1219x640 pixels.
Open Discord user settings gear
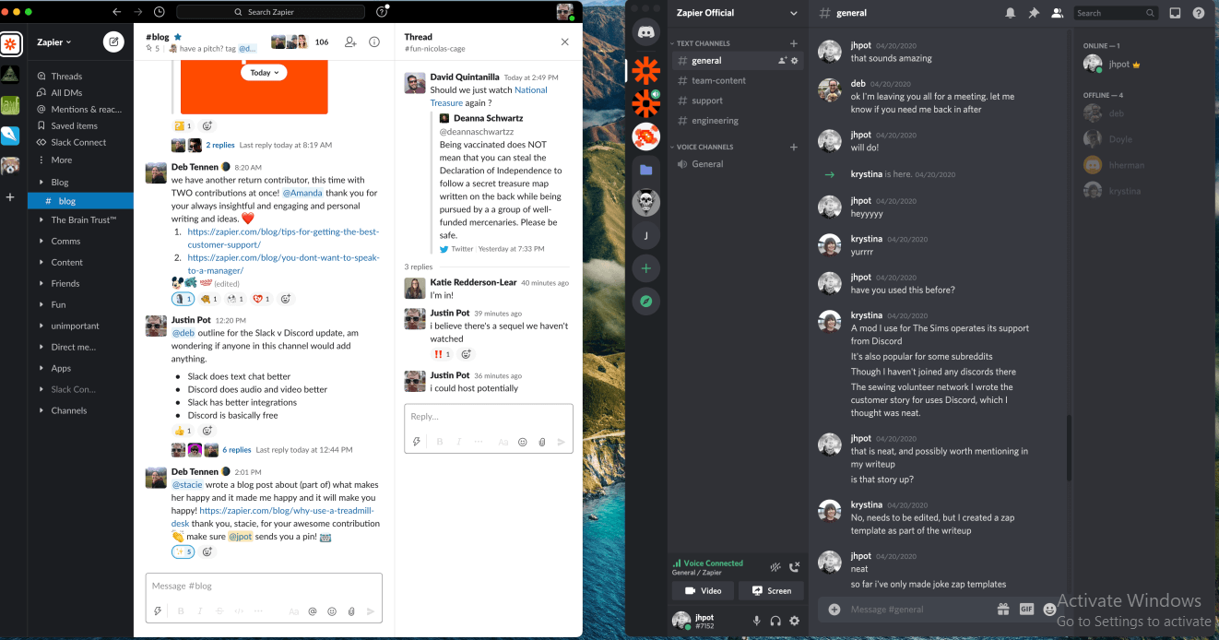(794, 621)
